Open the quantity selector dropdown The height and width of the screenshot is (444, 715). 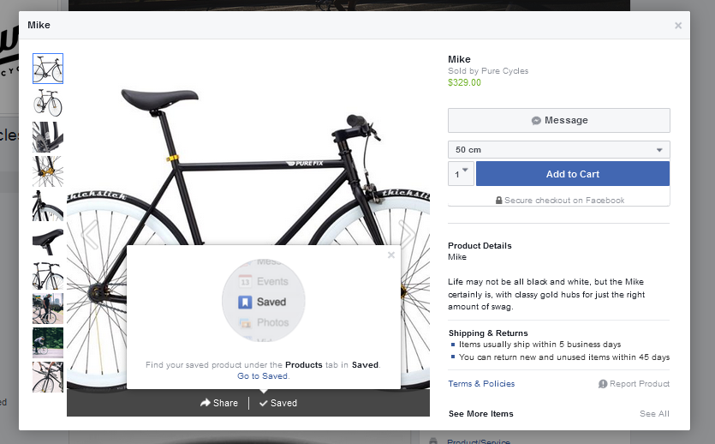[x=461, y=174]
